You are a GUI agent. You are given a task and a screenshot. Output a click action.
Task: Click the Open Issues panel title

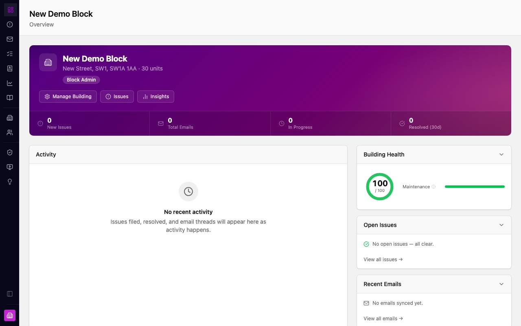click(380, 225)
